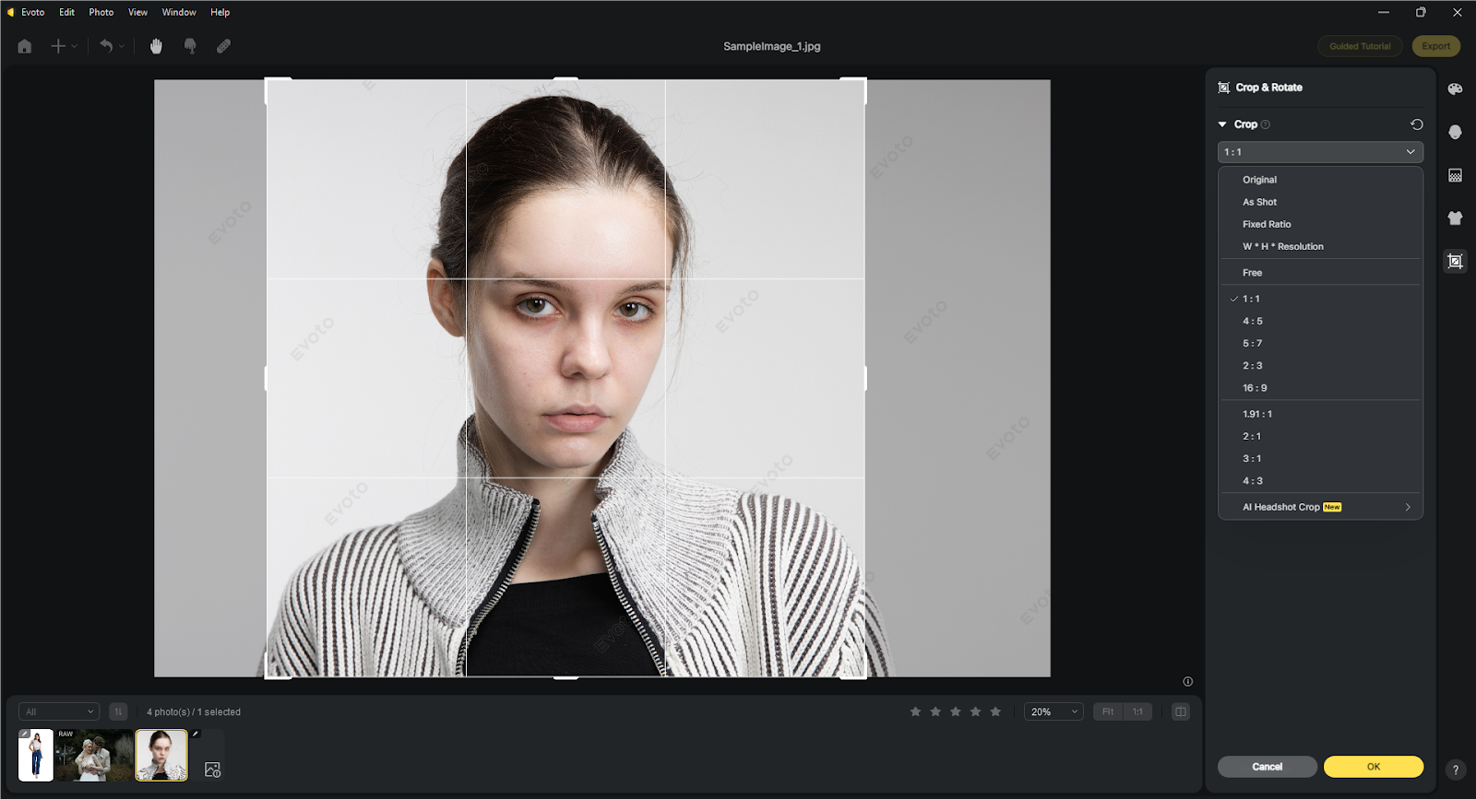Click the undo arrow icon
The width and height of the screenshot is (1476, 799).
click(106, 46)
